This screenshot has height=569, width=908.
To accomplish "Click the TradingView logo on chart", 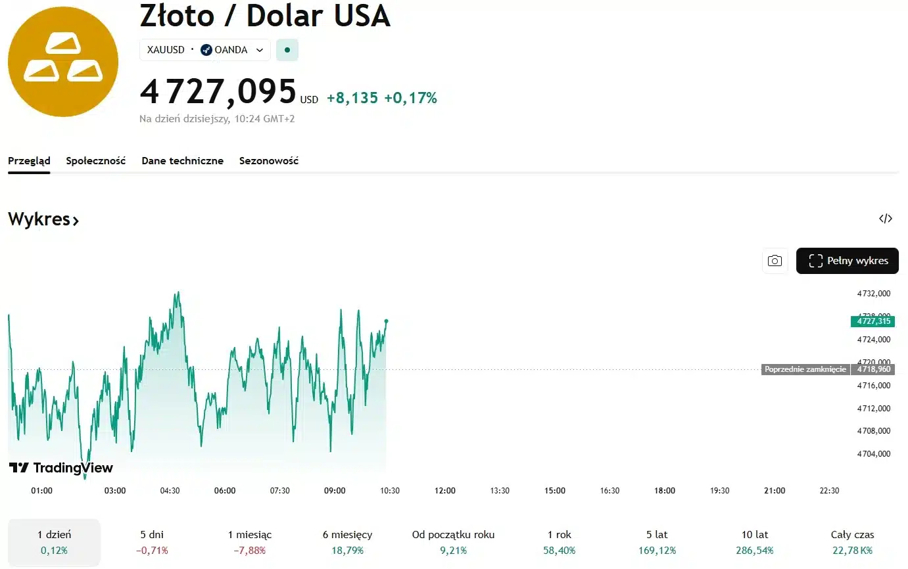I will tap(60, 468).
